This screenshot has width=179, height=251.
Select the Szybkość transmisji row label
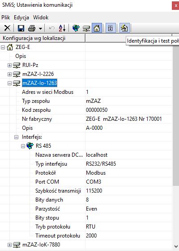(58, 191)
